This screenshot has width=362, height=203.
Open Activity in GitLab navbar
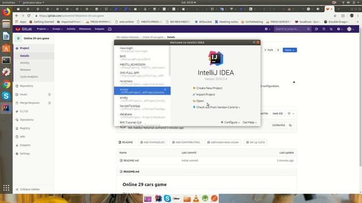71,29
